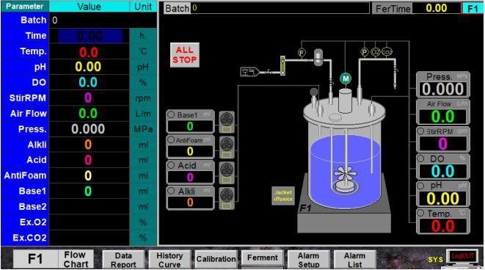Click the F1 indicator at top right
Image resolution: width=485 pixels, height=270 pixels.
[473, 8]
